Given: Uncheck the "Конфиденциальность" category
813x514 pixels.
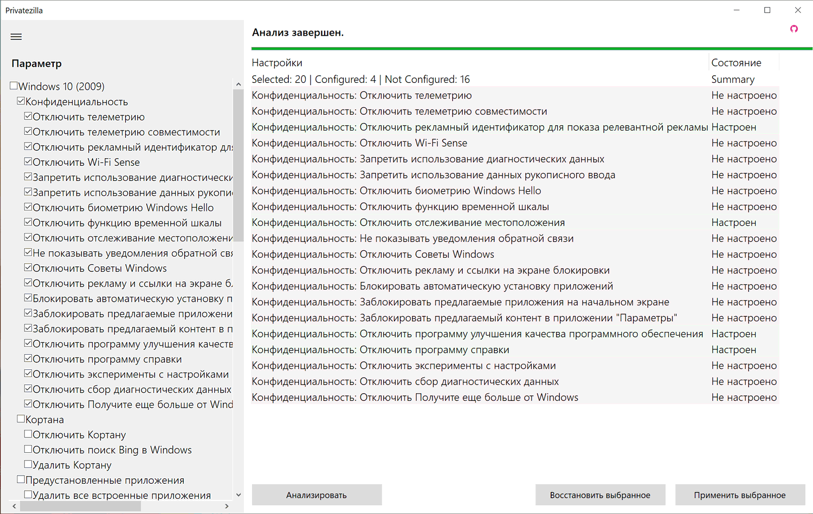Looking at the screenshot, I should [x=21, y=100].
